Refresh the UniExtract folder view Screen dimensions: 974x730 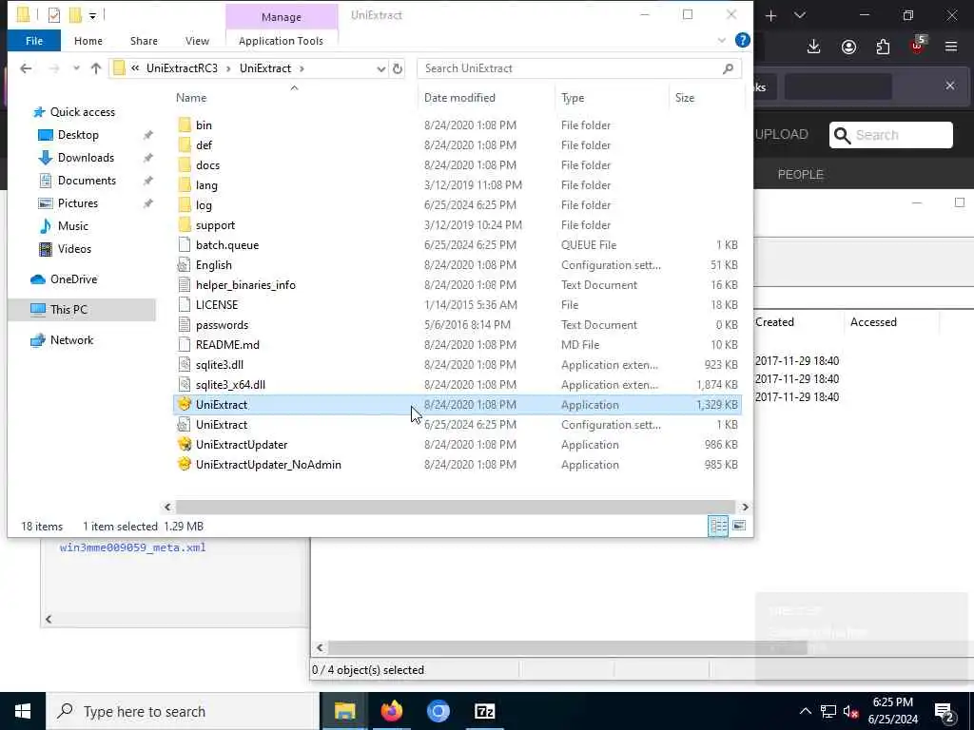click(x=398, y=68)
